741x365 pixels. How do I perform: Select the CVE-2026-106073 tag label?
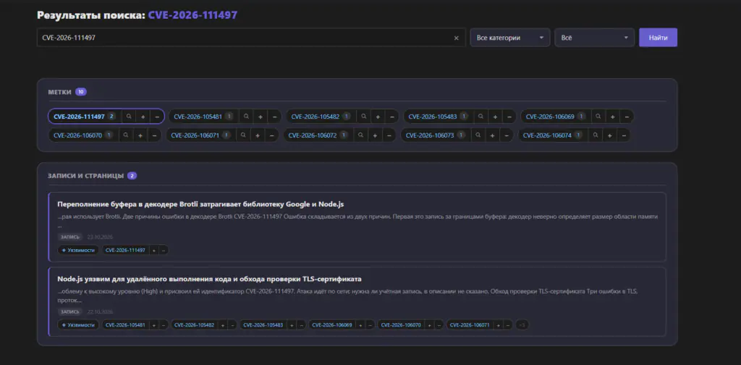[430, 135]
